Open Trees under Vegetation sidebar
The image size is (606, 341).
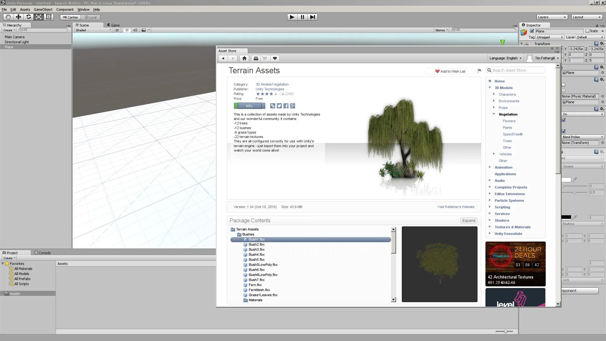click(x=507, y=141)
